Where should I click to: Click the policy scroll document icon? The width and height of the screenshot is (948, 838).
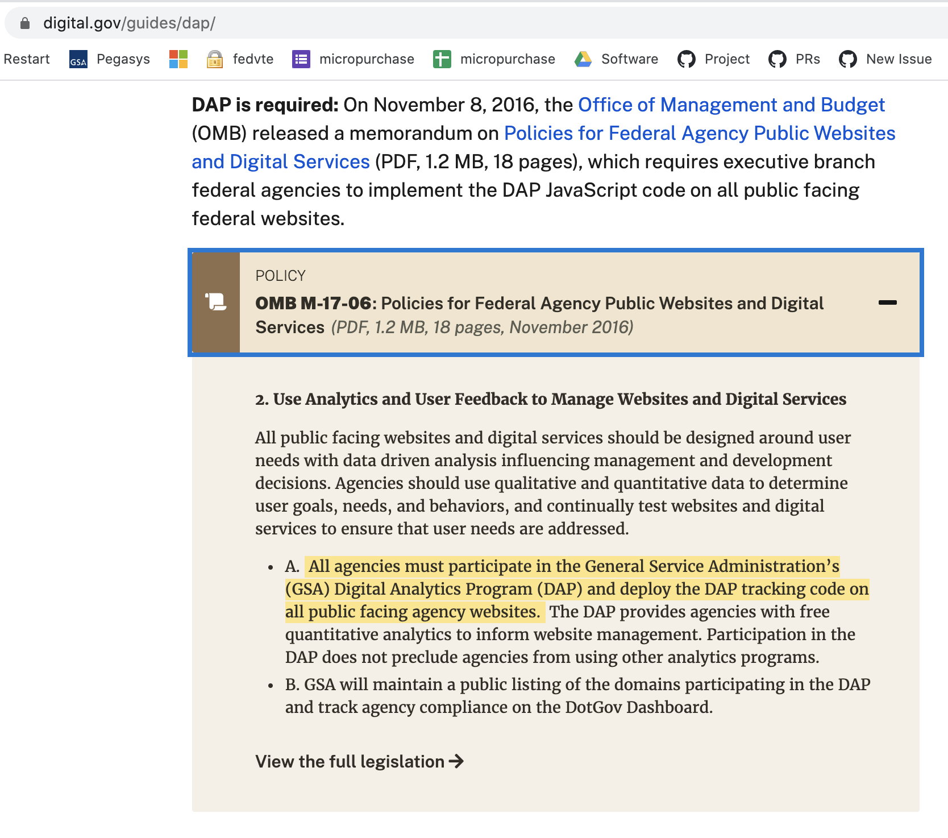[x=216, y=301]
